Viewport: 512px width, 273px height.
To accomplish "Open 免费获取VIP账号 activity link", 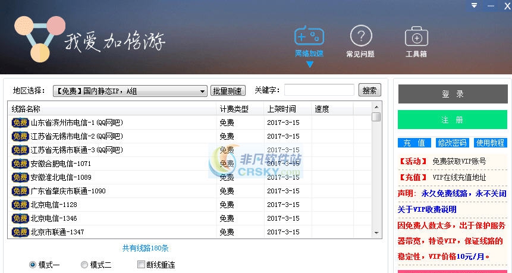I will 459,161.
